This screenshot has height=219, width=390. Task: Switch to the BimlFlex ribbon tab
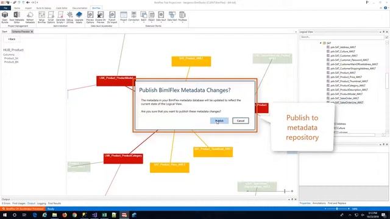(96, 8)
